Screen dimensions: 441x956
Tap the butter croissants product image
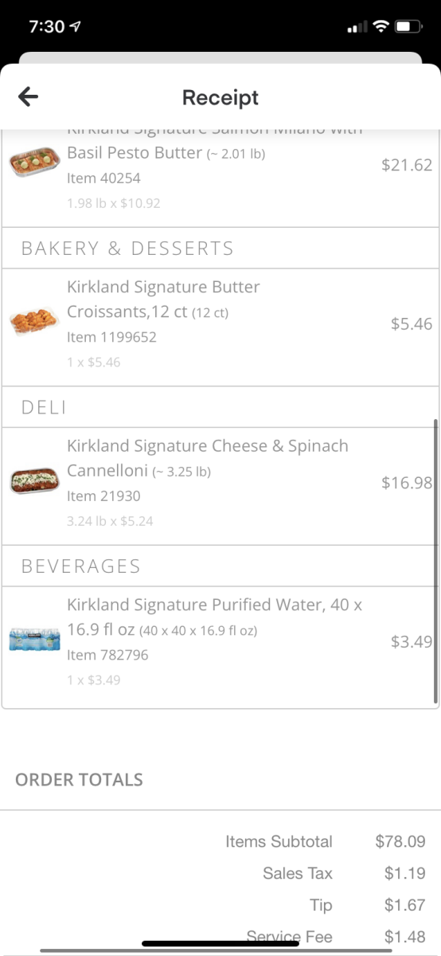35,322
